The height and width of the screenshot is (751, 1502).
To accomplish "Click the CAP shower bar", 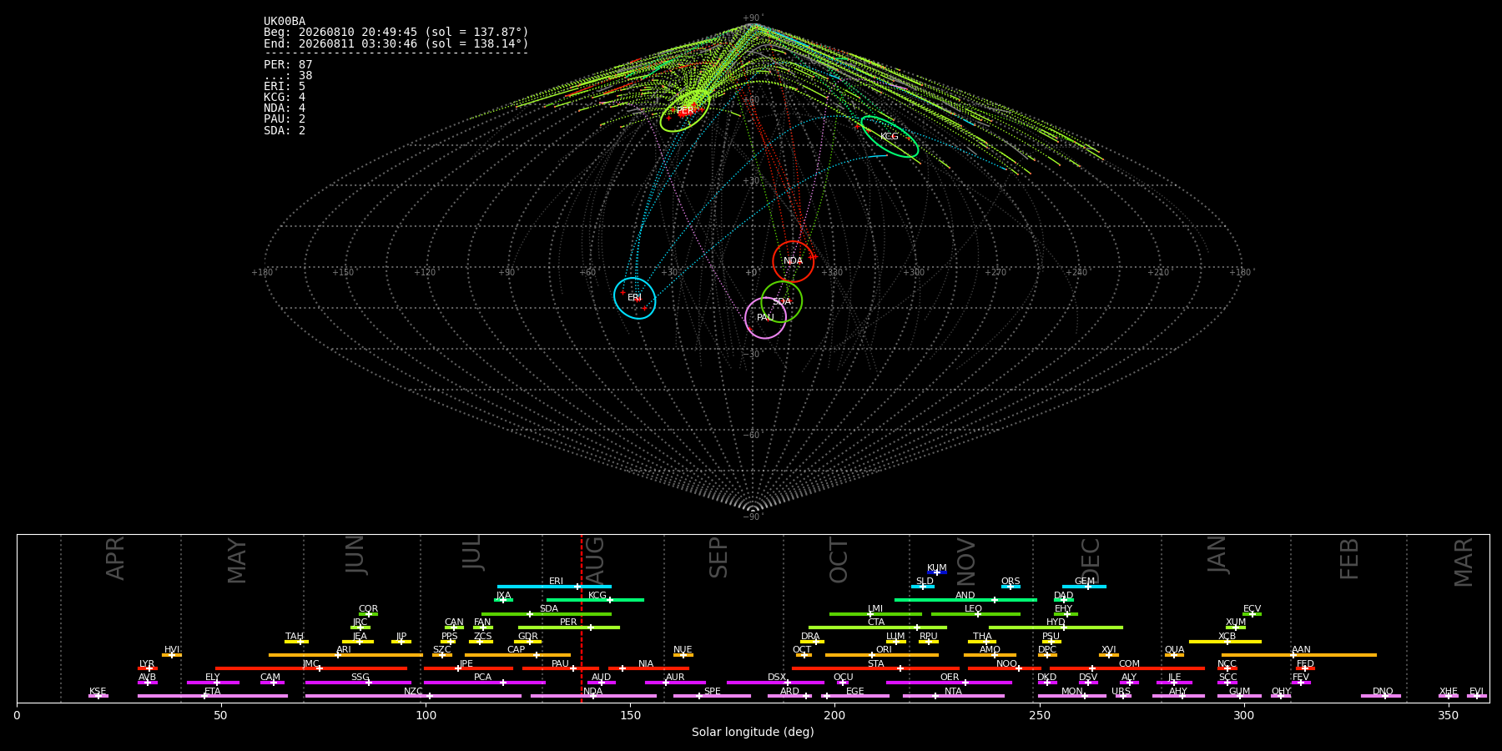I will 517,655.
